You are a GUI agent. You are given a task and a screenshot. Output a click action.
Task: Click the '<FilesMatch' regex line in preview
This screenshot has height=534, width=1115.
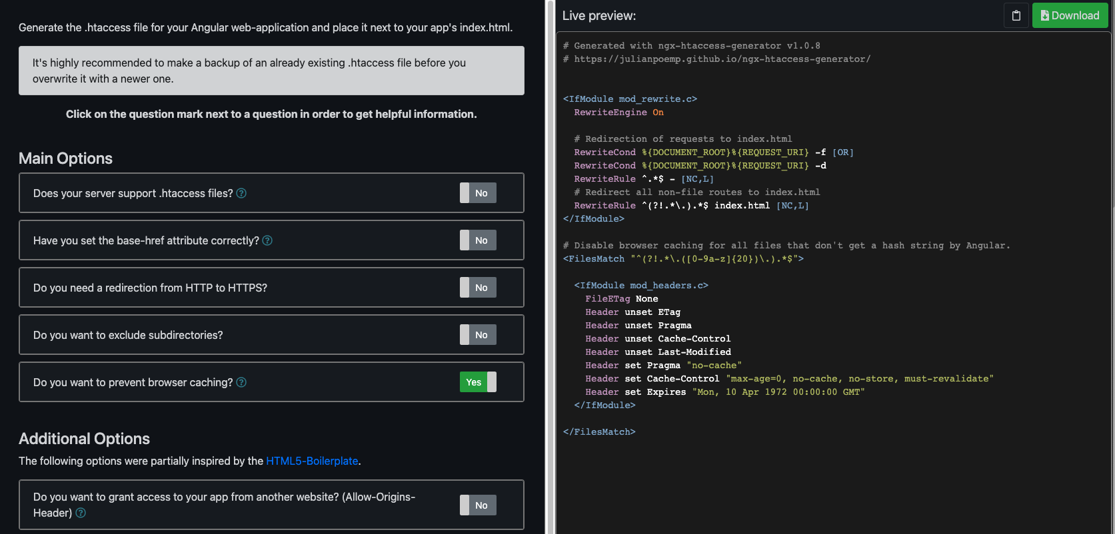683,259
